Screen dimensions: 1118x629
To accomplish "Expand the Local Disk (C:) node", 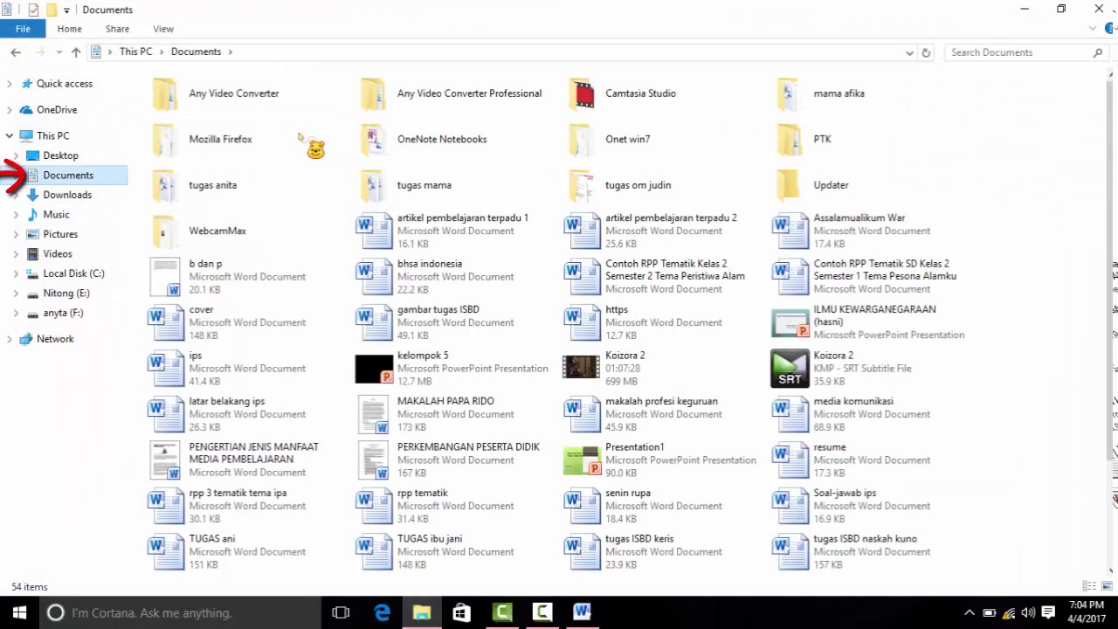I will pos(17,273).
